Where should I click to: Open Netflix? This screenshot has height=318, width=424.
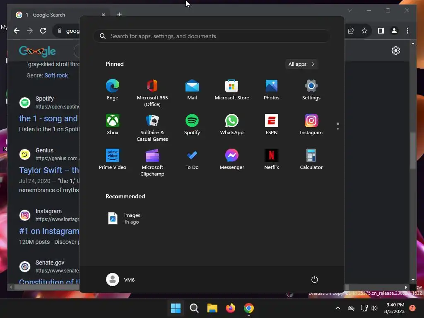pyautogui.click(x=272, y=159)
